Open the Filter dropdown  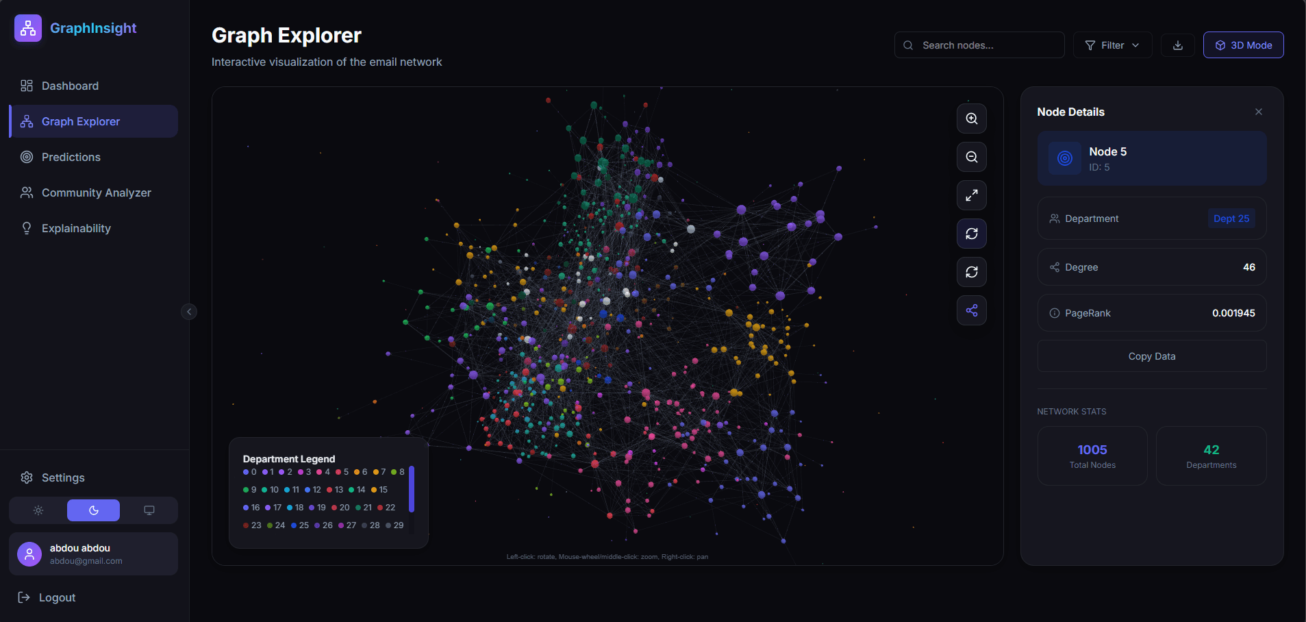point(1112,45)
